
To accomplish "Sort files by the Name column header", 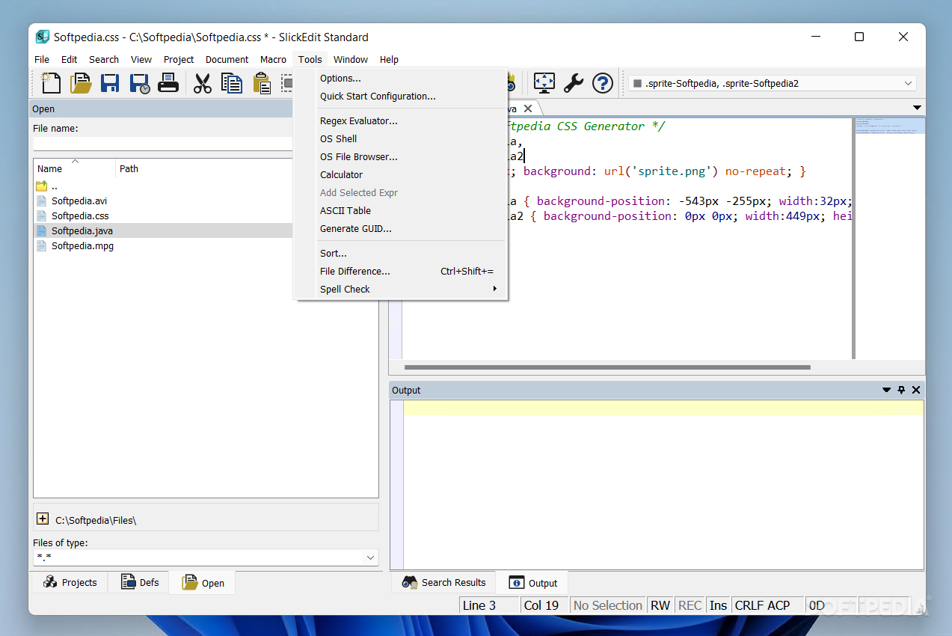I will coord(74,168).
